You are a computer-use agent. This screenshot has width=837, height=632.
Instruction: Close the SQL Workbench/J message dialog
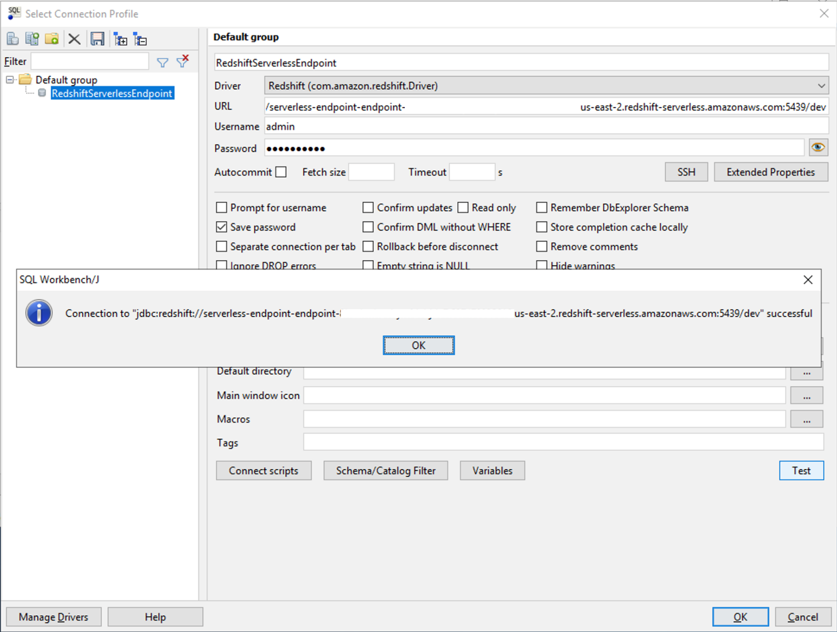point(808,280)
